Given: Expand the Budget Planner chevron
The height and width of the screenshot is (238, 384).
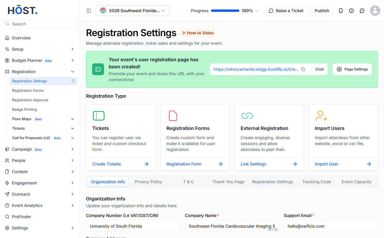Looking at the screenshot, I should pyautogui.click(x=73, y=60).
